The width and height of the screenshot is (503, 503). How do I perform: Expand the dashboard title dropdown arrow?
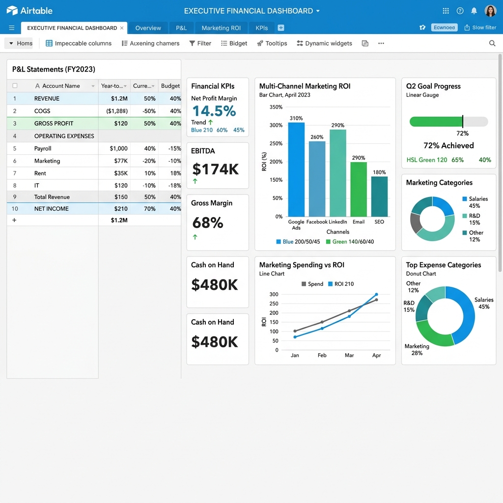318,11
